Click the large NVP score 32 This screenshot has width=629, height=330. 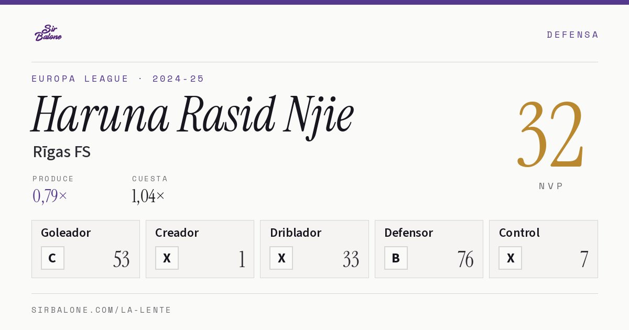click(550, 134)
